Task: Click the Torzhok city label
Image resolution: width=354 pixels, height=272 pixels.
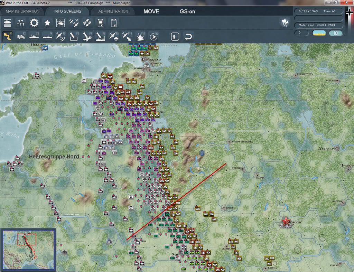Action: pos(237,168)
